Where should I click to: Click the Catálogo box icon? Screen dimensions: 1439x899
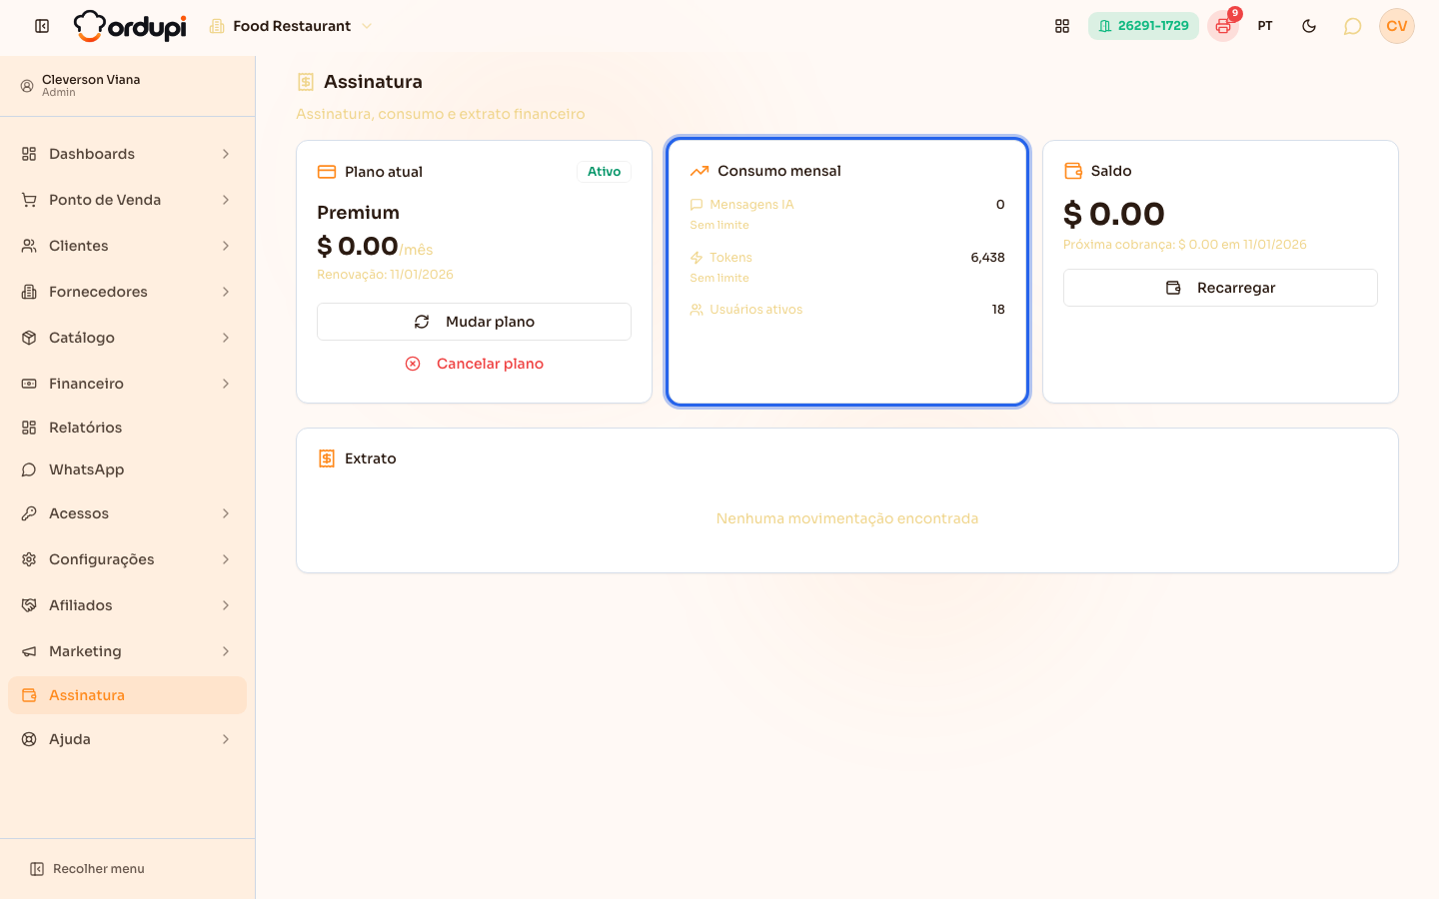tap(29, 338)
